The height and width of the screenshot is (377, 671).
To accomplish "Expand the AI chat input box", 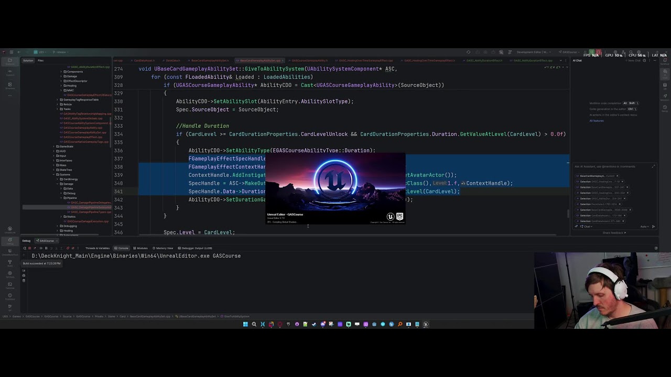I will coord(654,167).
